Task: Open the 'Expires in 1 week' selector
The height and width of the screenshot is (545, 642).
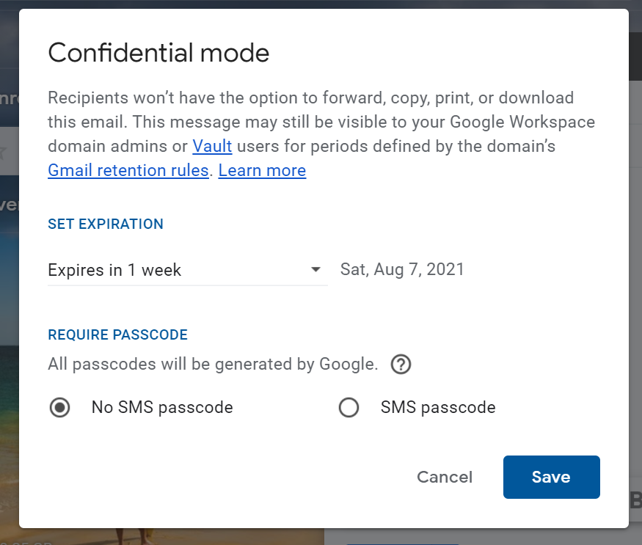Action: pos(188,270)
